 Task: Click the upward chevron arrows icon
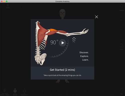pos(74,40)
